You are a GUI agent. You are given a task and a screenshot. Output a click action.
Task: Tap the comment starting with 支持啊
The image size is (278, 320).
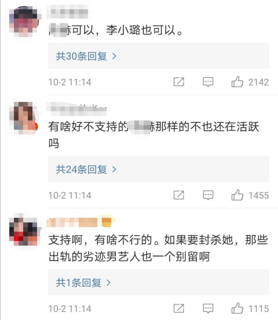(158, 248)
